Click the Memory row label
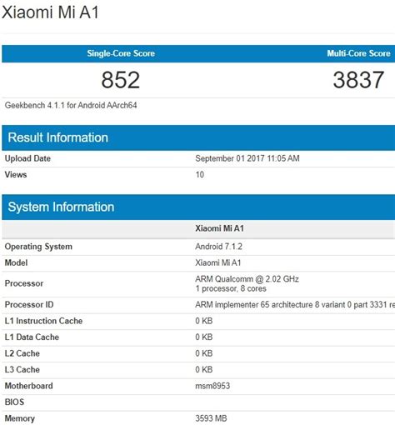The height and width of the screenshot is (425, 395). coord(20,418)
